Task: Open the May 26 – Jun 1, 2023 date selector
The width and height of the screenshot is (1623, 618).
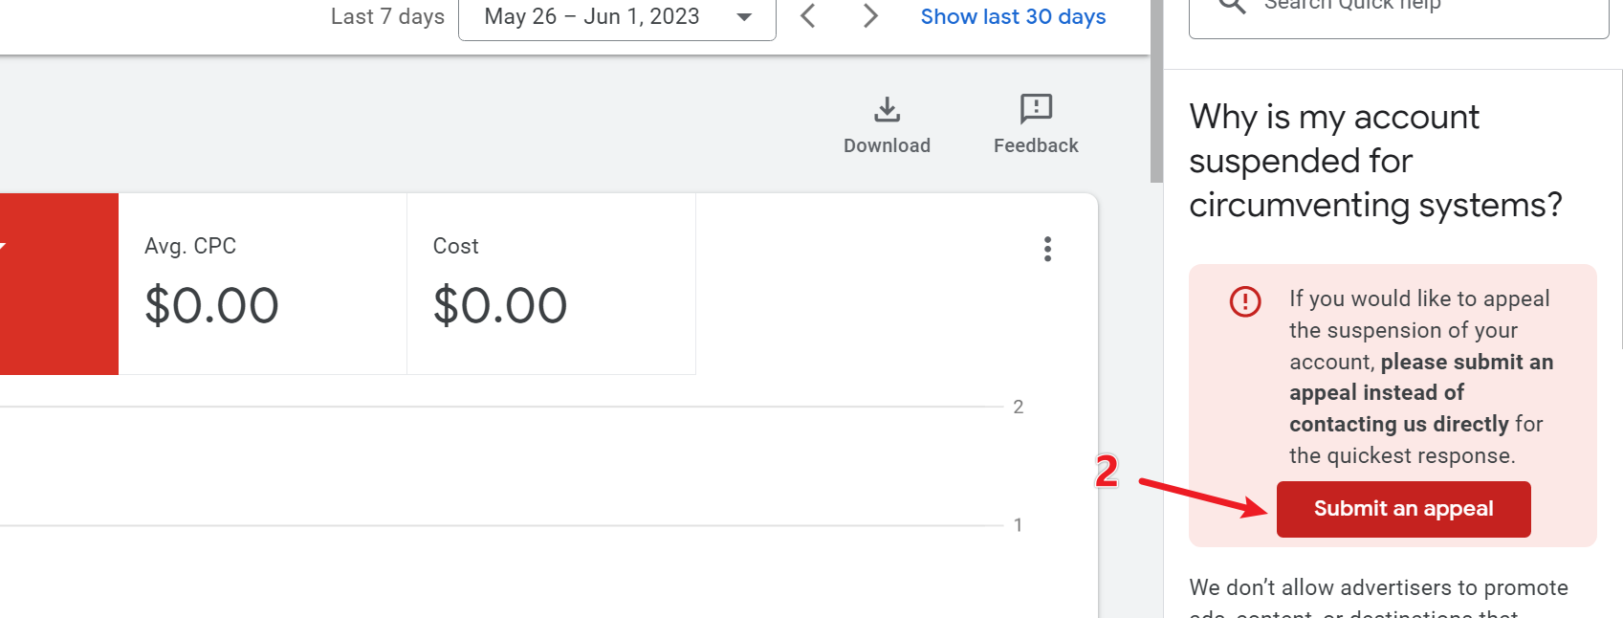Action: [592, 17]
